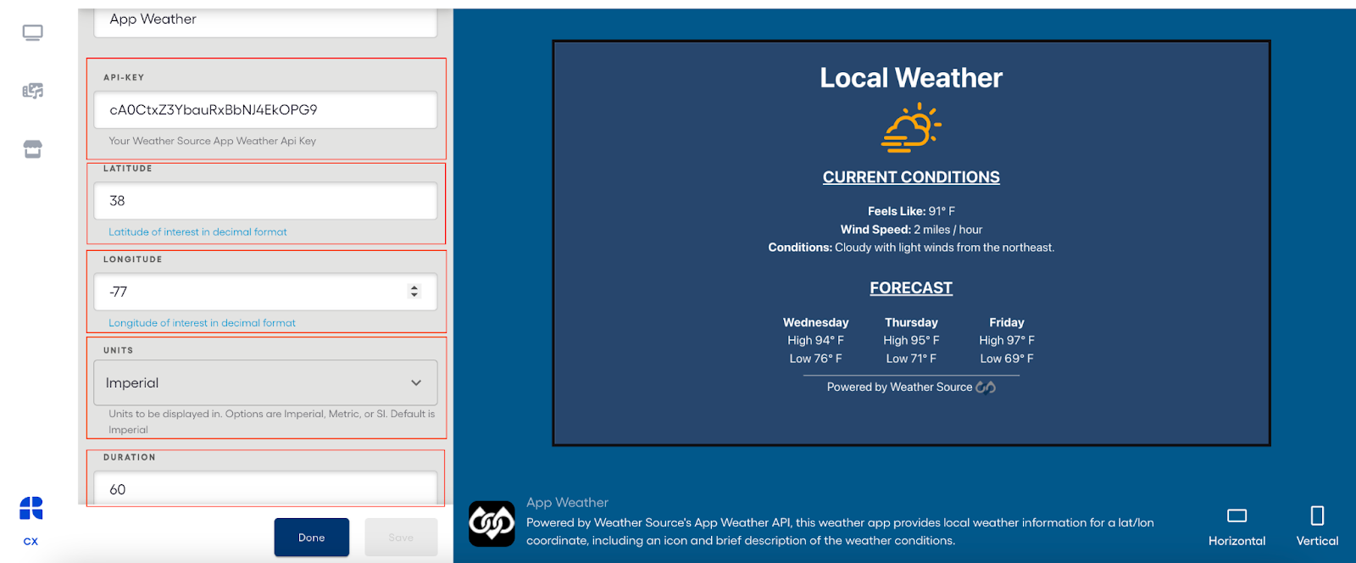Click the FORECAST heading
Image resolution: width=1356 pixels, height=563 pixels.
[911, 288]
